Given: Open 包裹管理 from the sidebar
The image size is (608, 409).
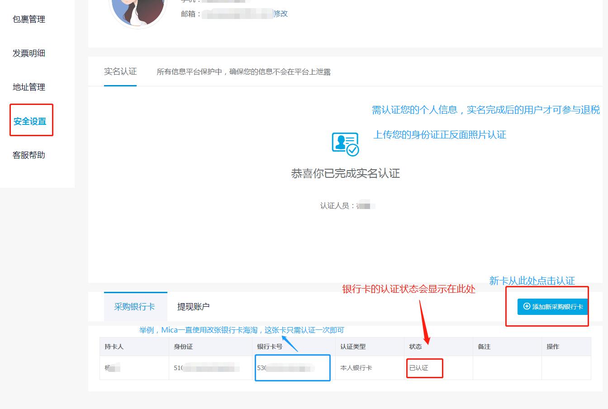Looking at the screenshot, I should pos(28,19).
